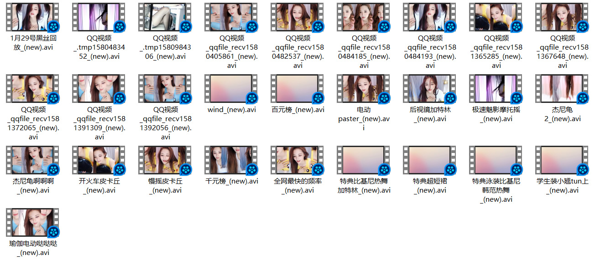Select the qqfile_recv1581372065 file name label
Viewport: 595px width, 260px height.
[33, 123]
